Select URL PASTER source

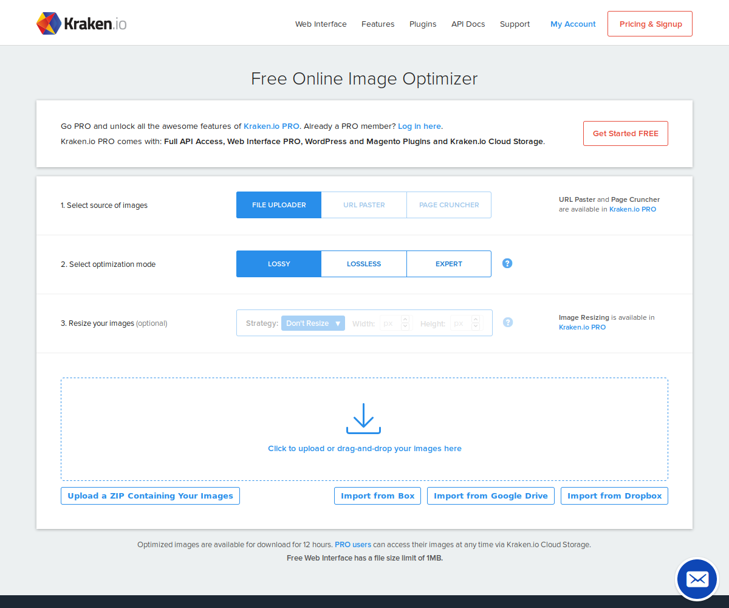[364, 205]
